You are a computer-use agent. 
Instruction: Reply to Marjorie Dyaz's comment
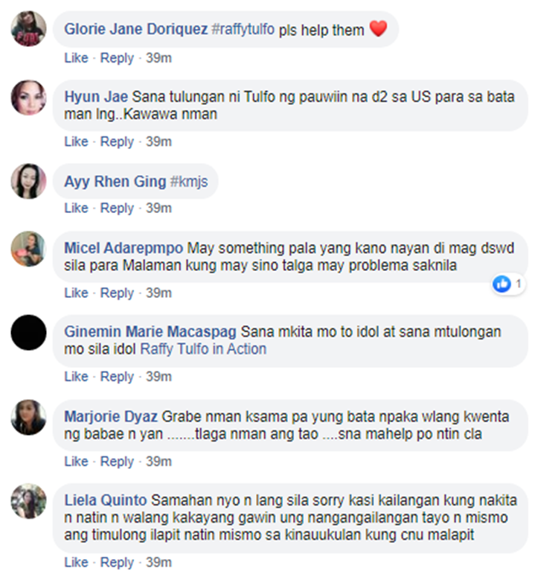pos(117,462)
